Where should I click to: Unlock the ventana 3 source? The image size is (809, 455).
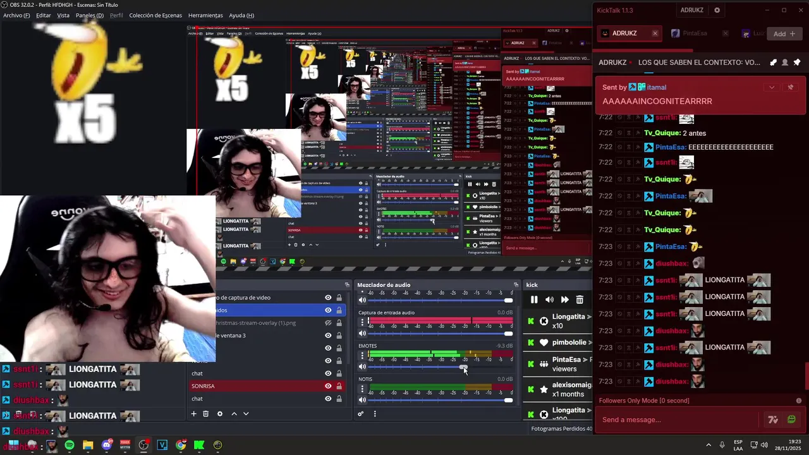(339, 336)
